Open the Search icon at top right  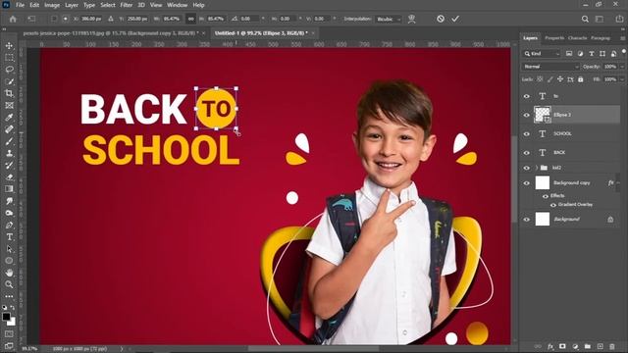pos(585,19)
